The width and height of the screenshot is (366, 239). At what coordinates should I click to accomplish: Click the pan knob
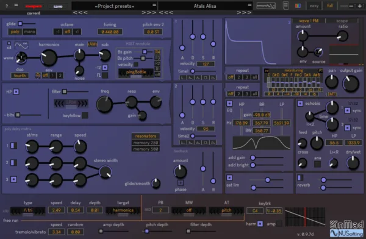[x=332, y=82]
